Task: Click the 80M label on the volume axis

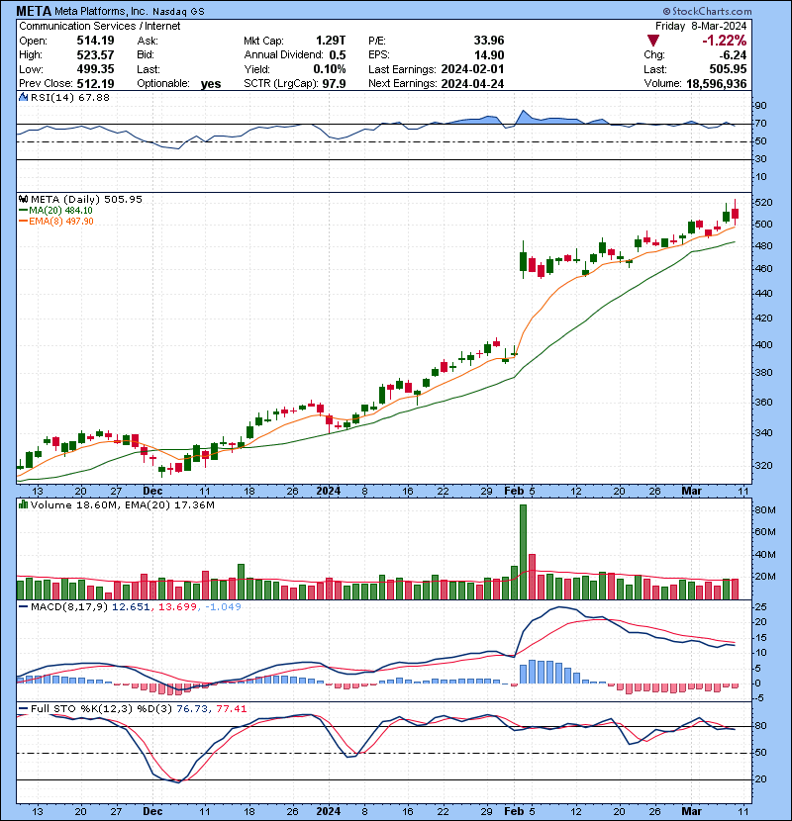Action: 764,510
